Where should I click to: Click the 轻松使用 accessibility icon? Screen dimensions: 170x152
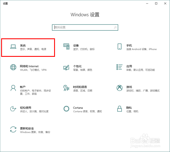(13, 109)
